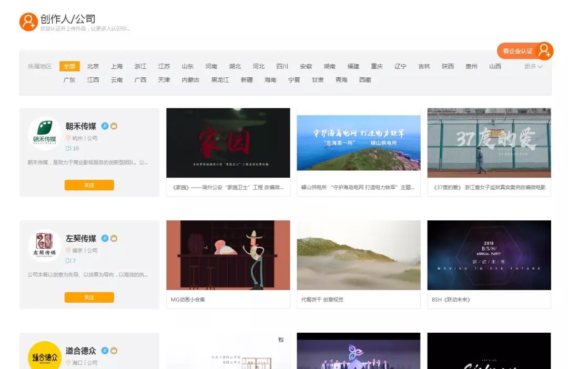This screenshot has width=568, height=369.
Task: Expand the 更多 regions dropdown
Action: (533, 66)
